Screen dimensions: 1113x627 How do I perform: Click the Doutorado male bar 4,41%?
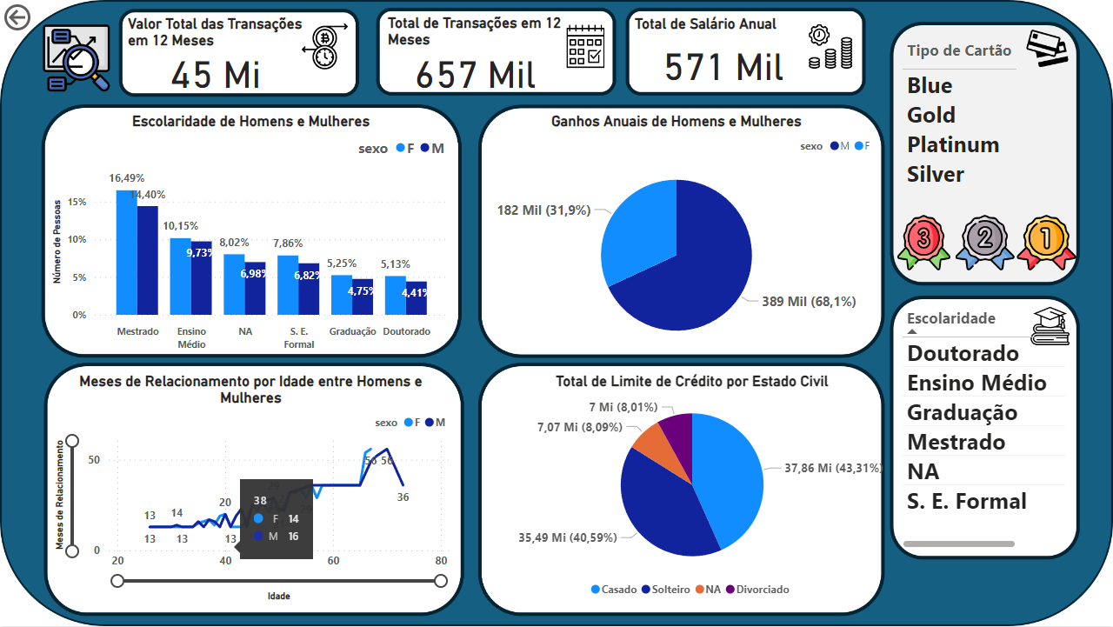point(416,298)
